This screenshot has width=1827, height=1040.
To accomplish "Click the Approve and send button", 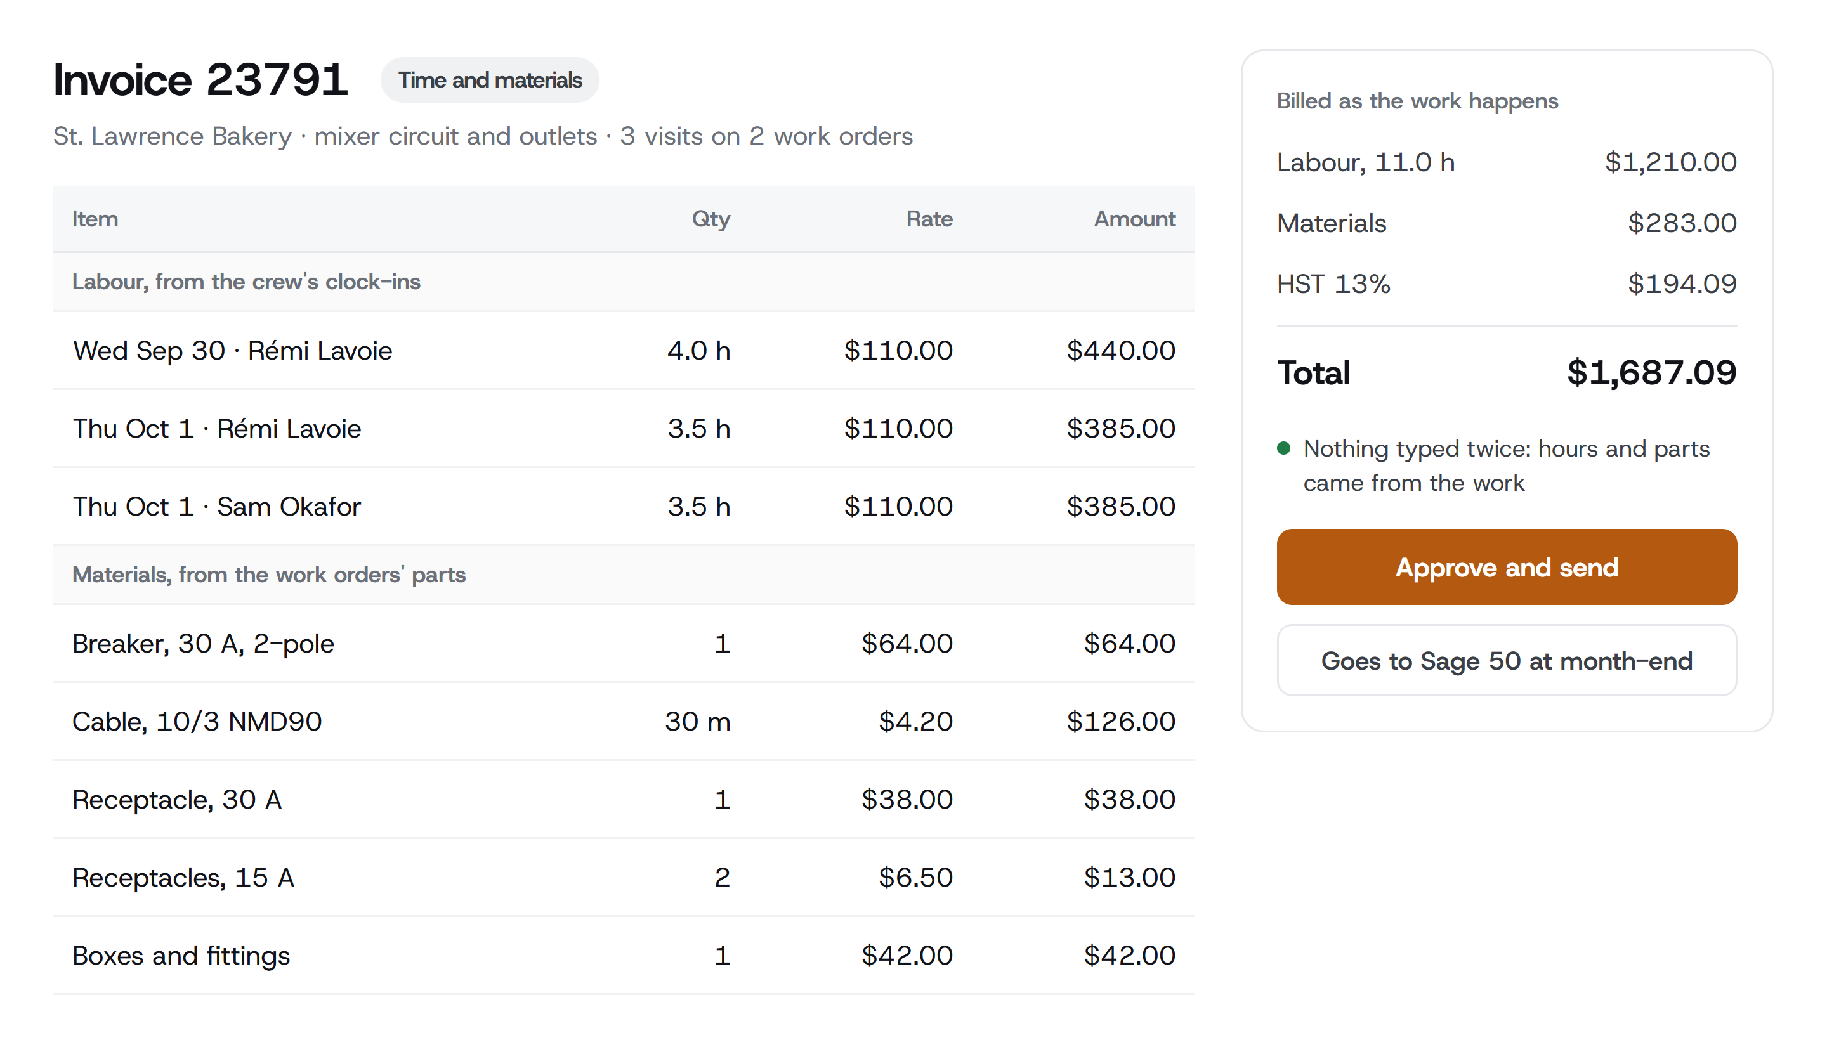I will (x=1506, y=567).
